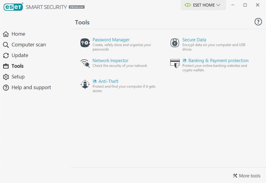Click 'Create, safely store and organize' description
This screenshot has height=183, width=266.
pos(122,47)
